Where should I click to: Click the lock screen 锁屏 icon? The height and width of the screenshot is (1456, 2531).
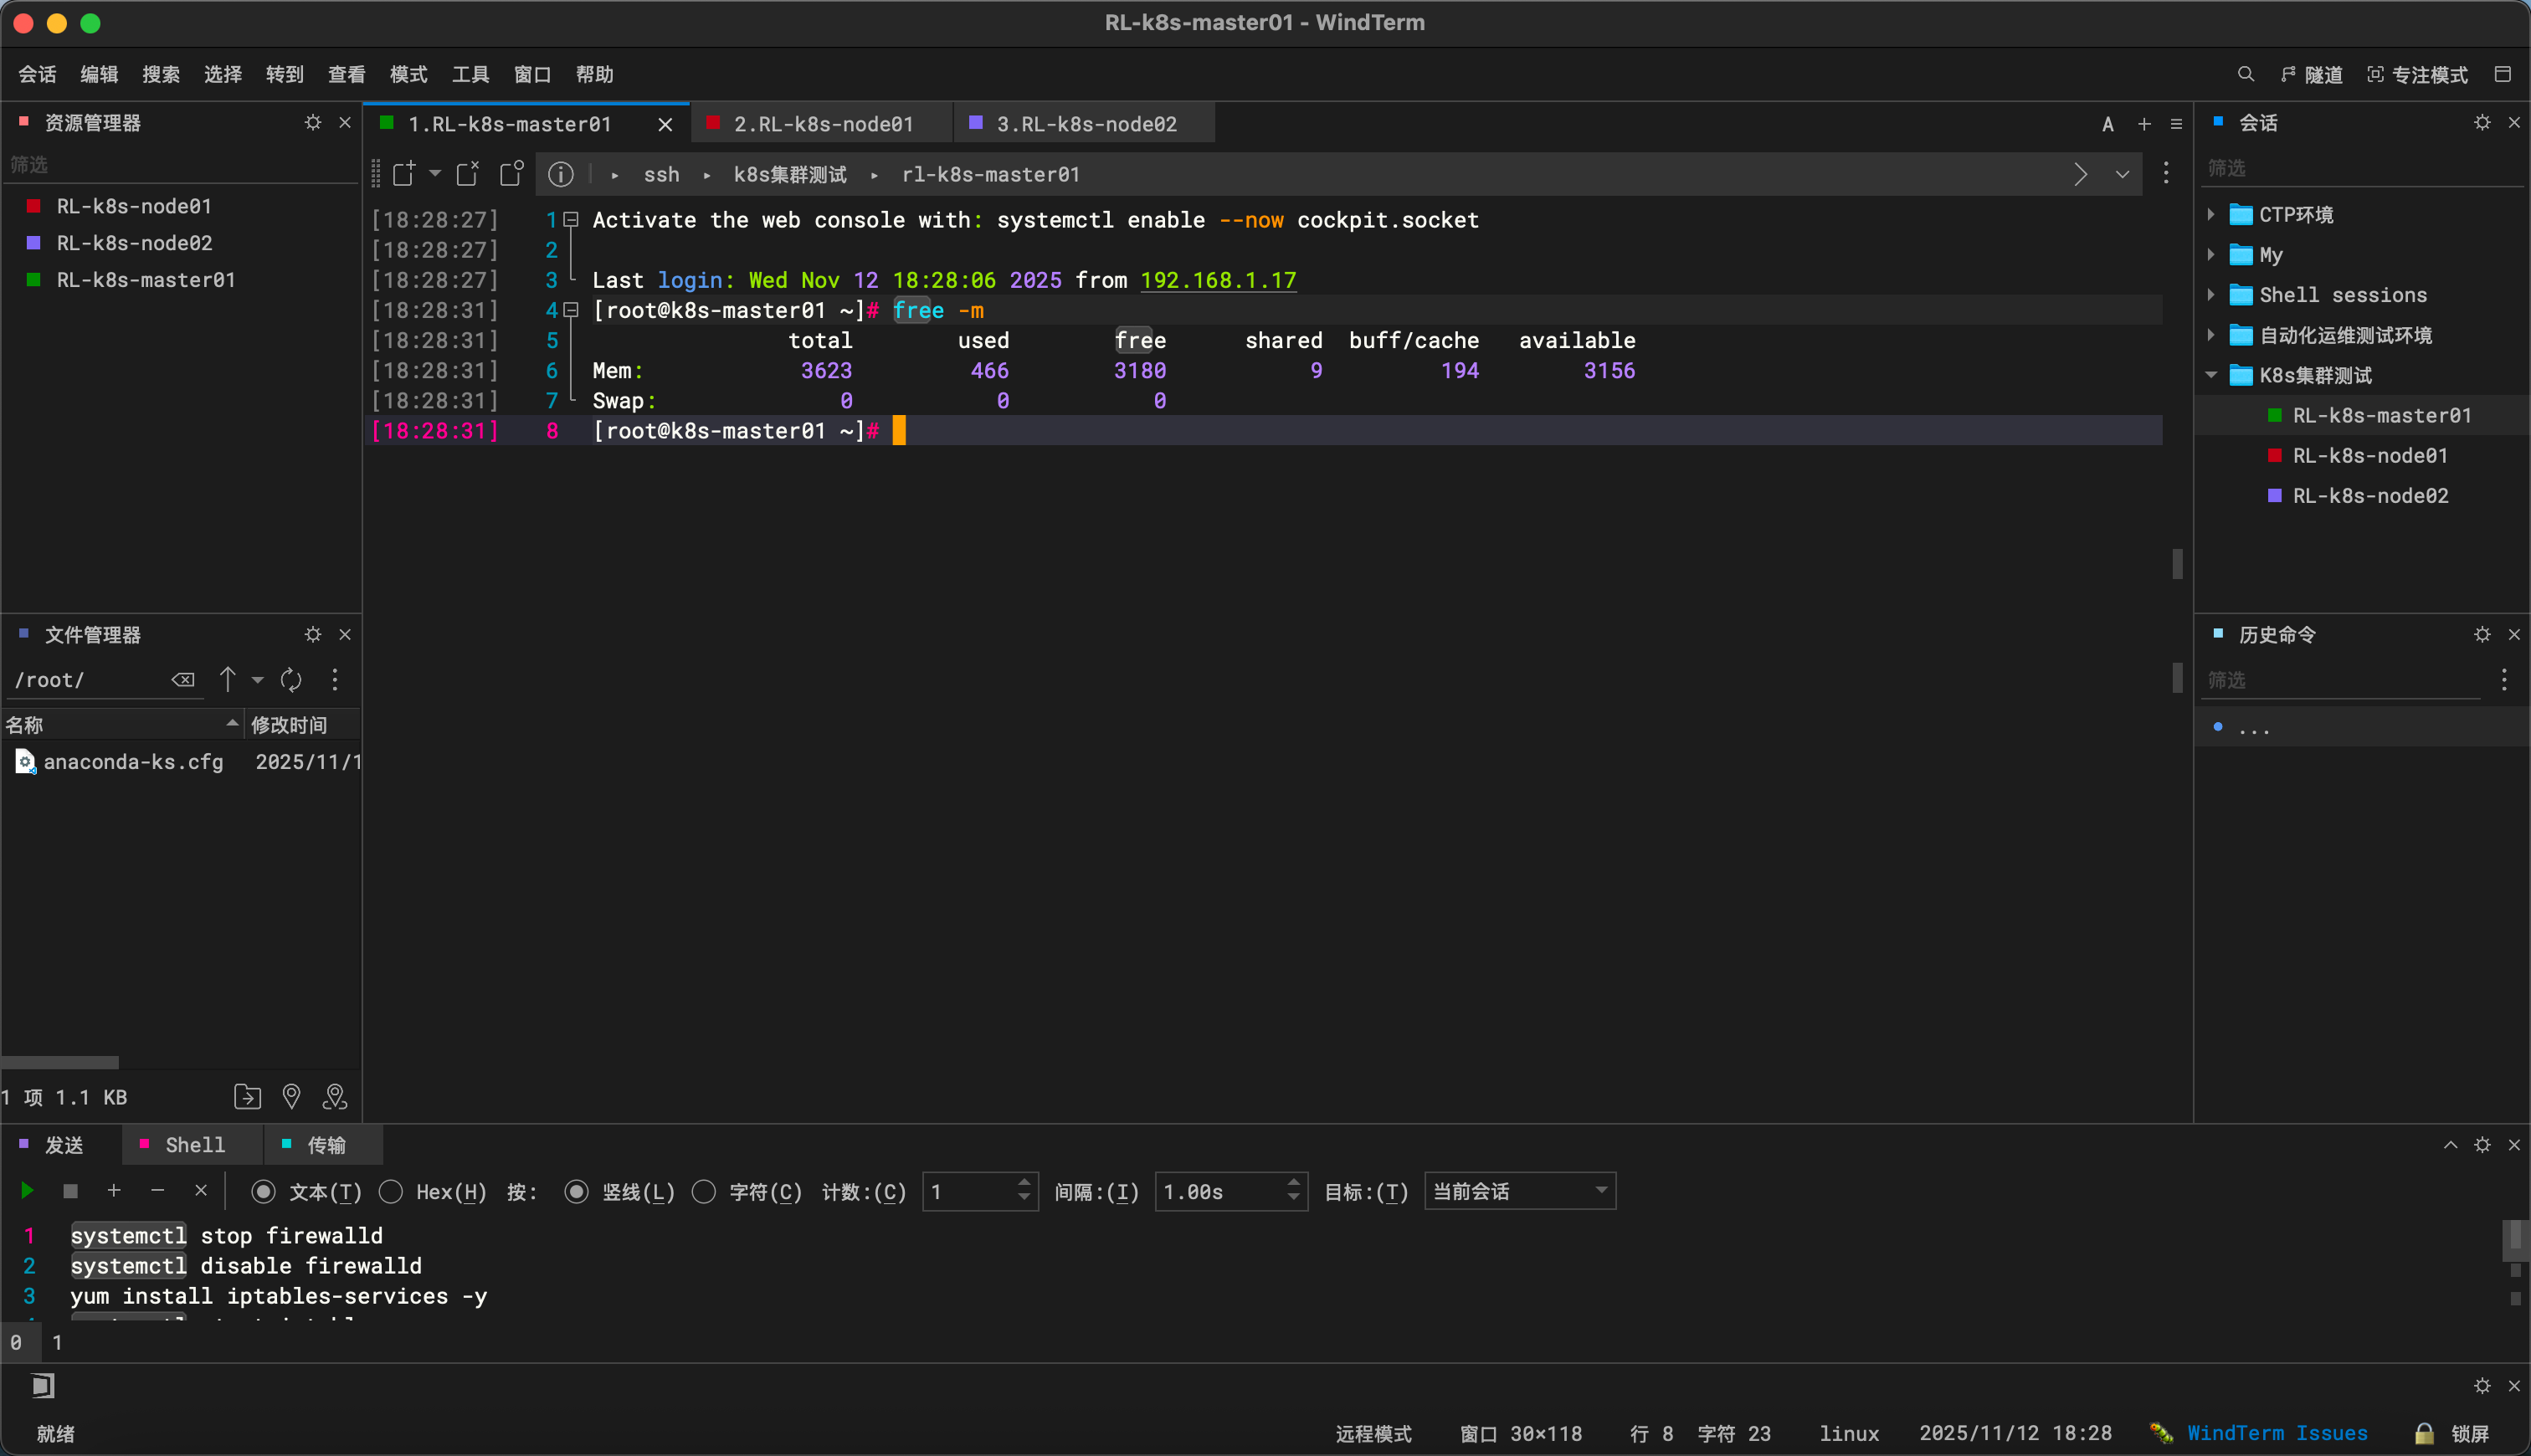2424,1433
